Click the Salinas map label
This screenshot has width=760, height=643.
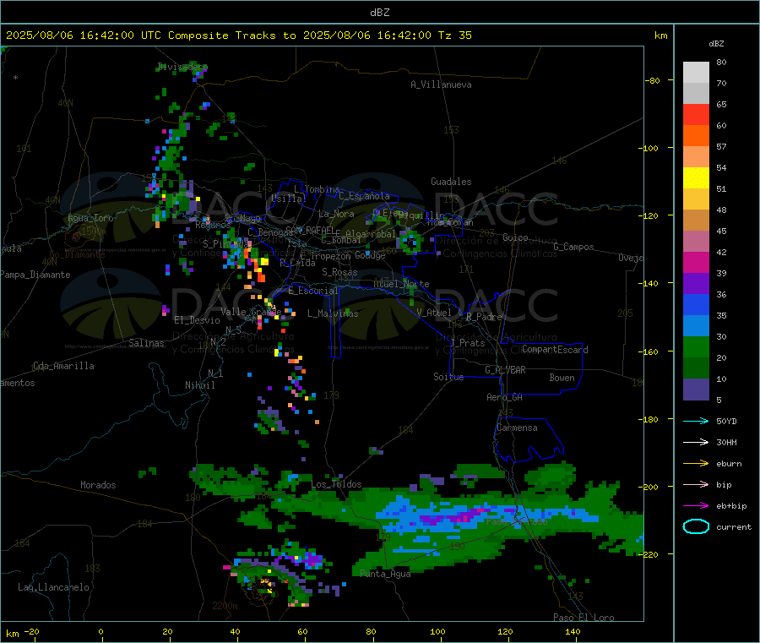(x=146, y=343)
